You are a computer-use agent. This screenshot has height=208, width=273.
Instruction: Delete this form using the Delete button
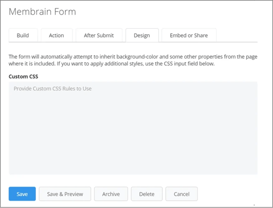pyautogui.click(x=147, y=194)
